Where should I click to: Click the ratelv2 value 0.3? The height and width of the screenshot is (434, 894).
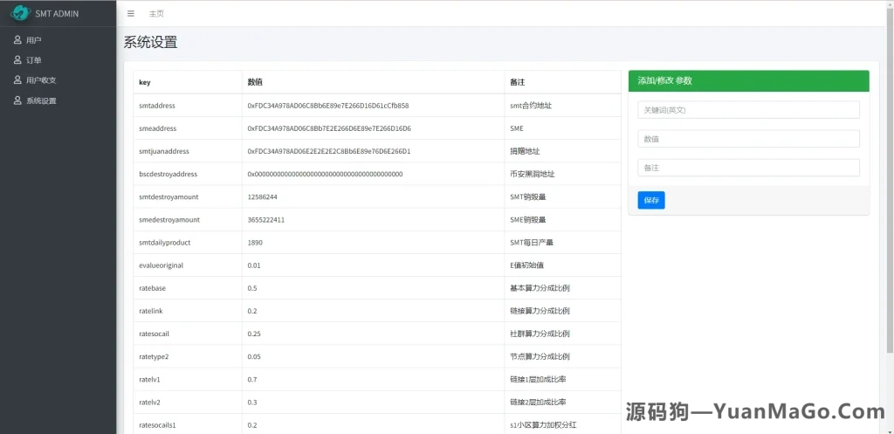pos(252,402)
